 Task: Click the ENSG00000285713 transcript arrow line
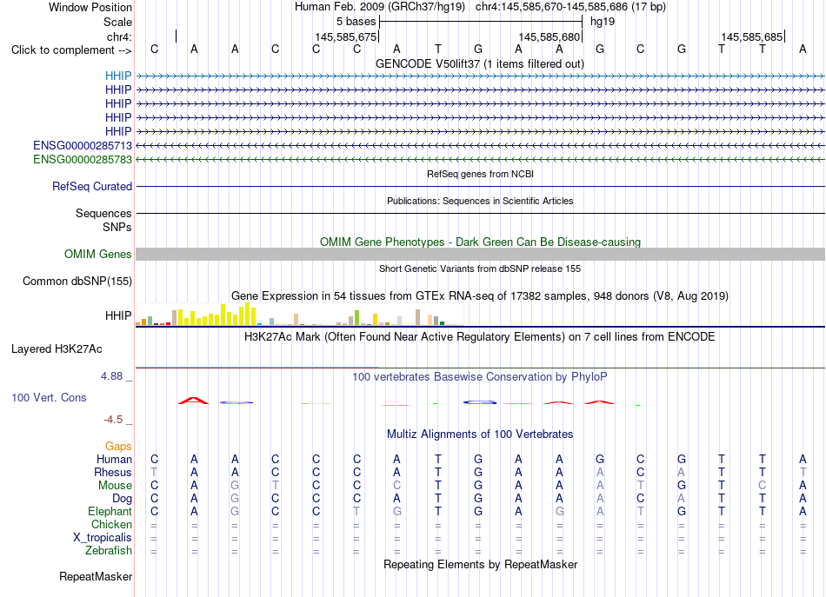coord(480,145)
